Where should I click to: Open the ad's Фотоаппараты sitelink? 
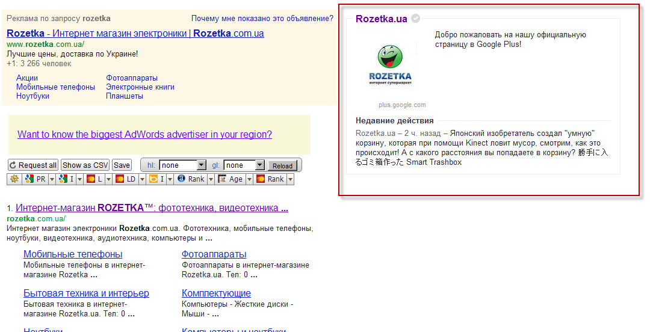pos(132,78)
